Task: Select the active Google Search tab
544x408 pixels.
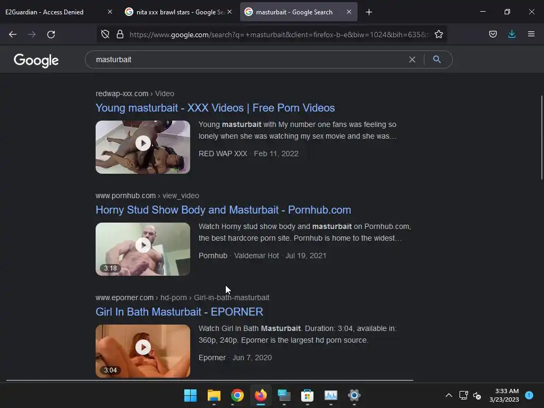Action: pos(294,12)
